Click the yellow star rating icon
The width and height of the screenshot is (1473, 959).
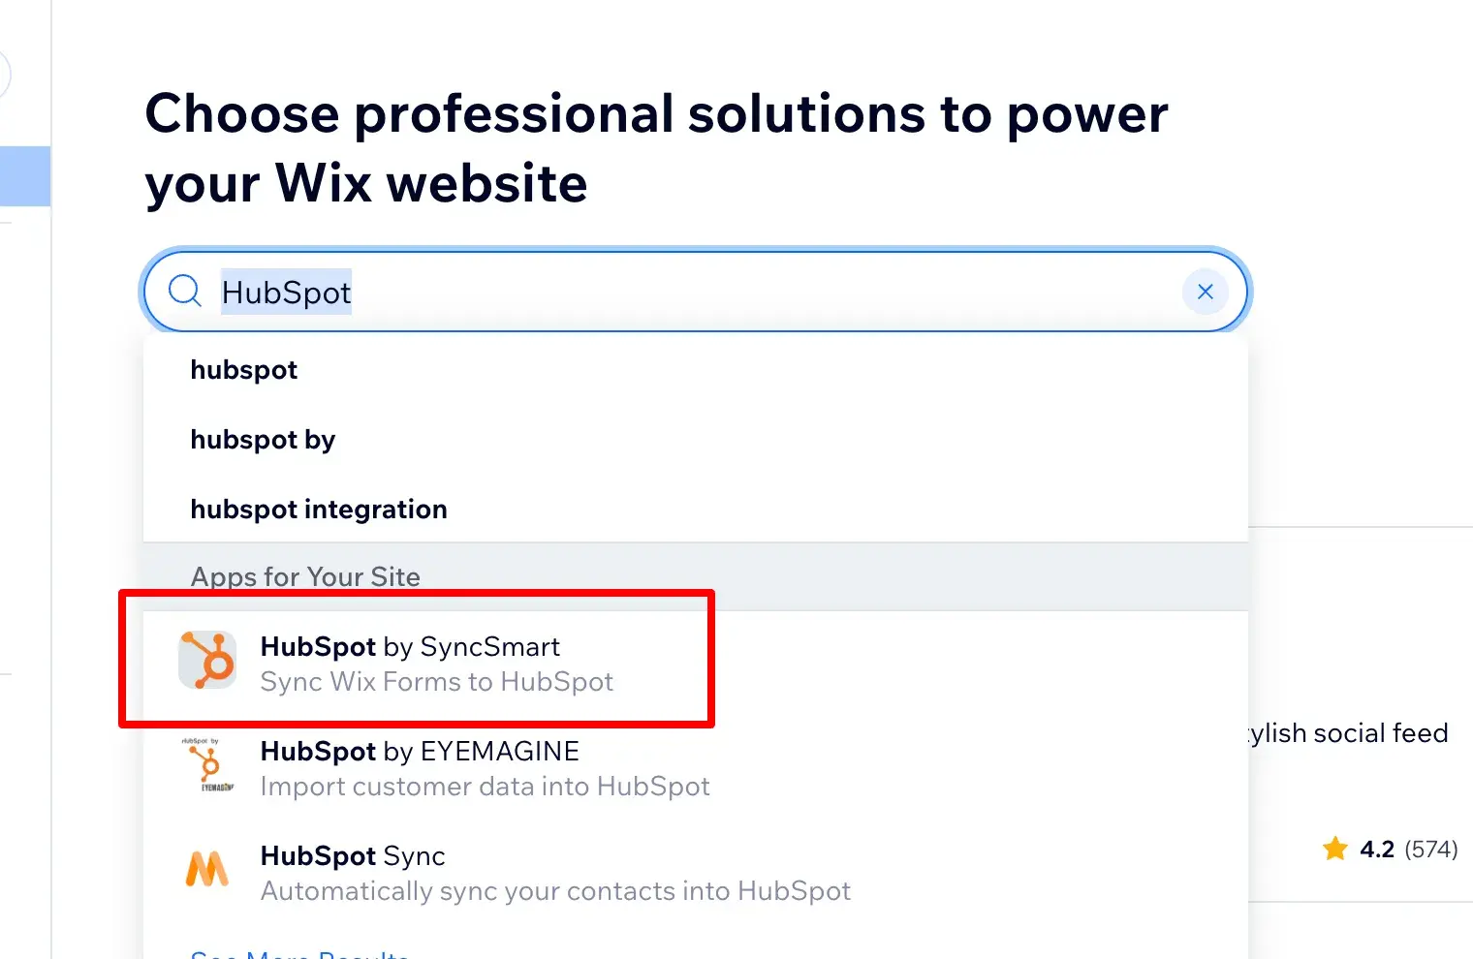[1335, 850]
